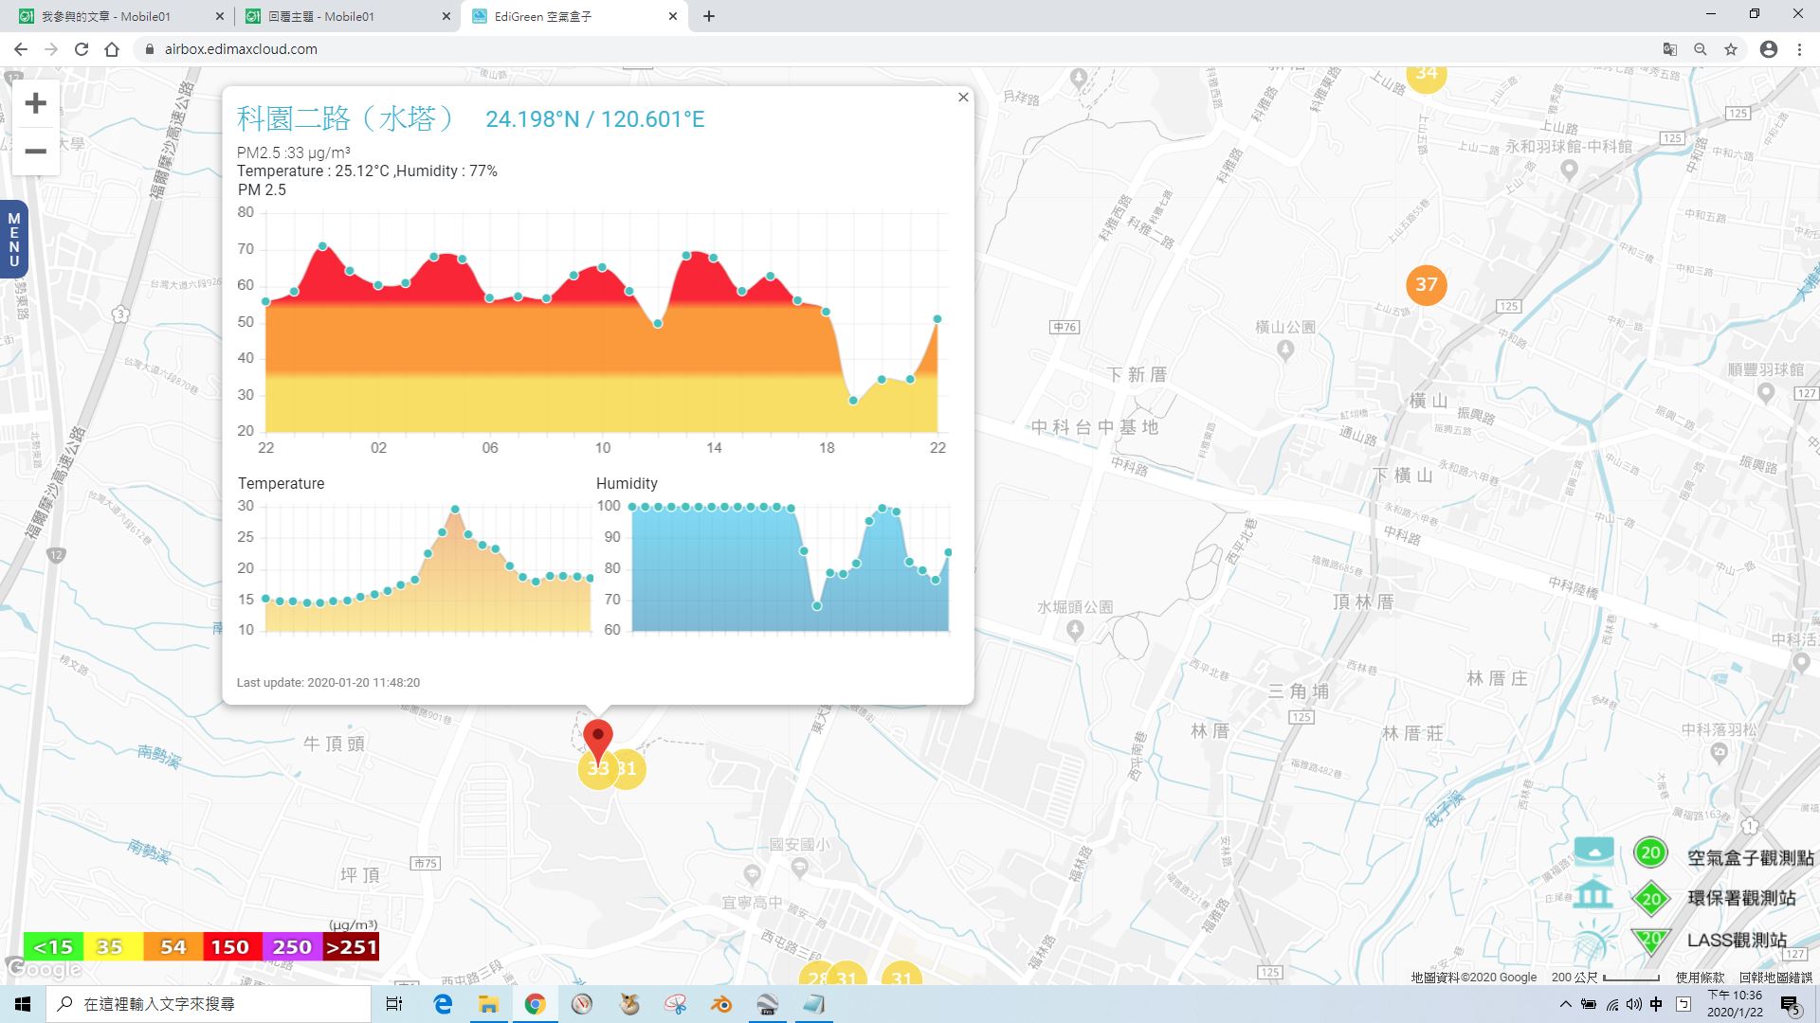Open Task View on the taskbar
The width and height of the screenshot is (1820, 1023).
[x=394, y=1004]
